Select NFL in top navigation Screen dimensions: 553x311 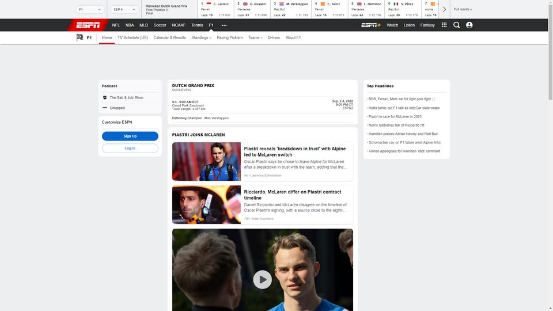click(x=116, y=25)
